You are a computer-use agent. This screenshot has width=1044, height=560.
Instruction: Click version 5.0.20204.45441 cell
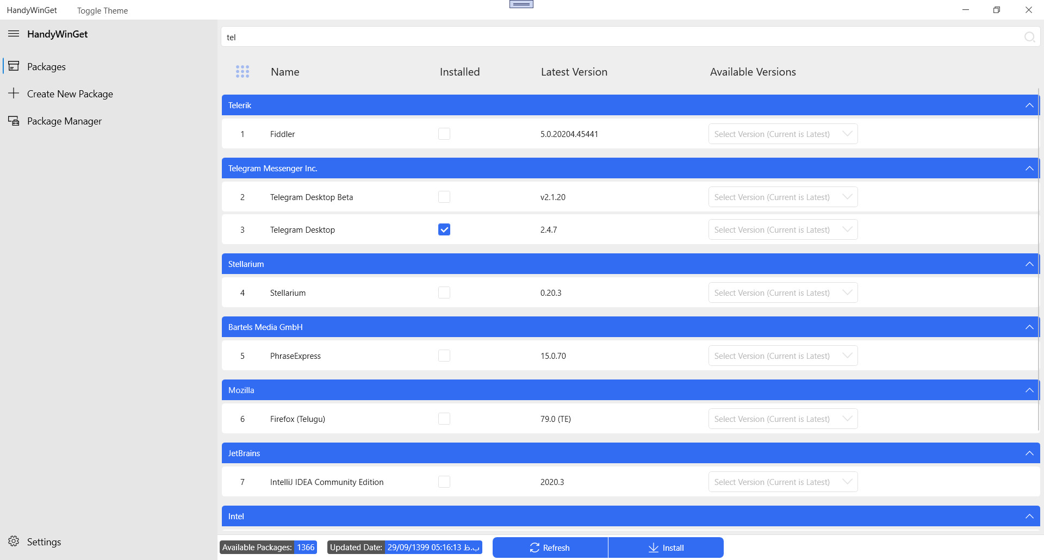[x=569, y=134]
